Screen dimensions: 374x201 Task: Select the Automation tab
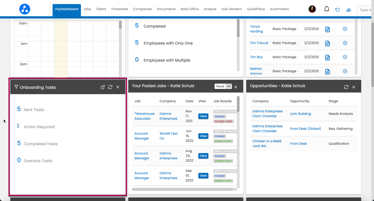(x=279, y=9)
